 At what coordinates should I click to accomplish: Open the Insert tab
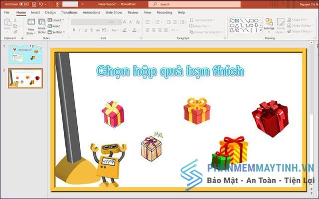[x=35, y=12]
